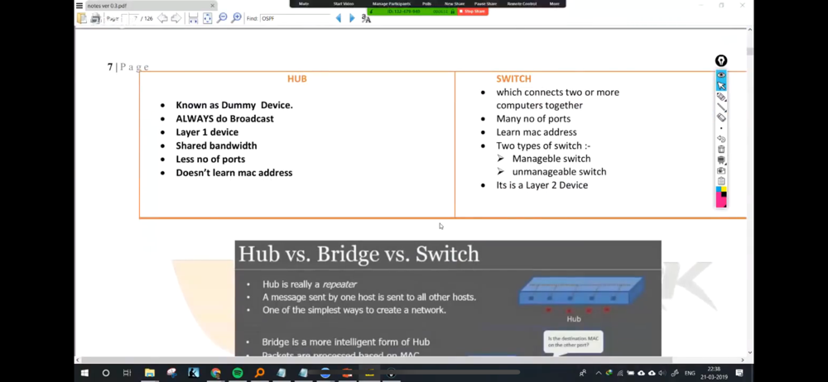This screenshot has width=828, height=382.
Task: Click the orange HUB heading
Action: [x=296, y=79]
